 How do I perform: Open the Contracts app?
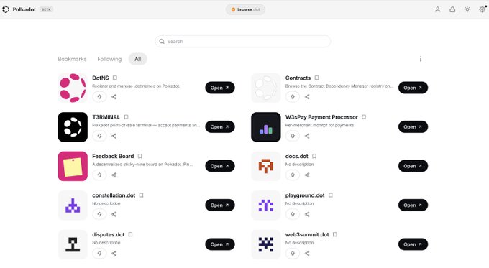[413, 88]
